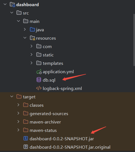Expand the templates folder chevron
Image resolution: width=135 pixels, height=152 pixels.
[31, 63]
